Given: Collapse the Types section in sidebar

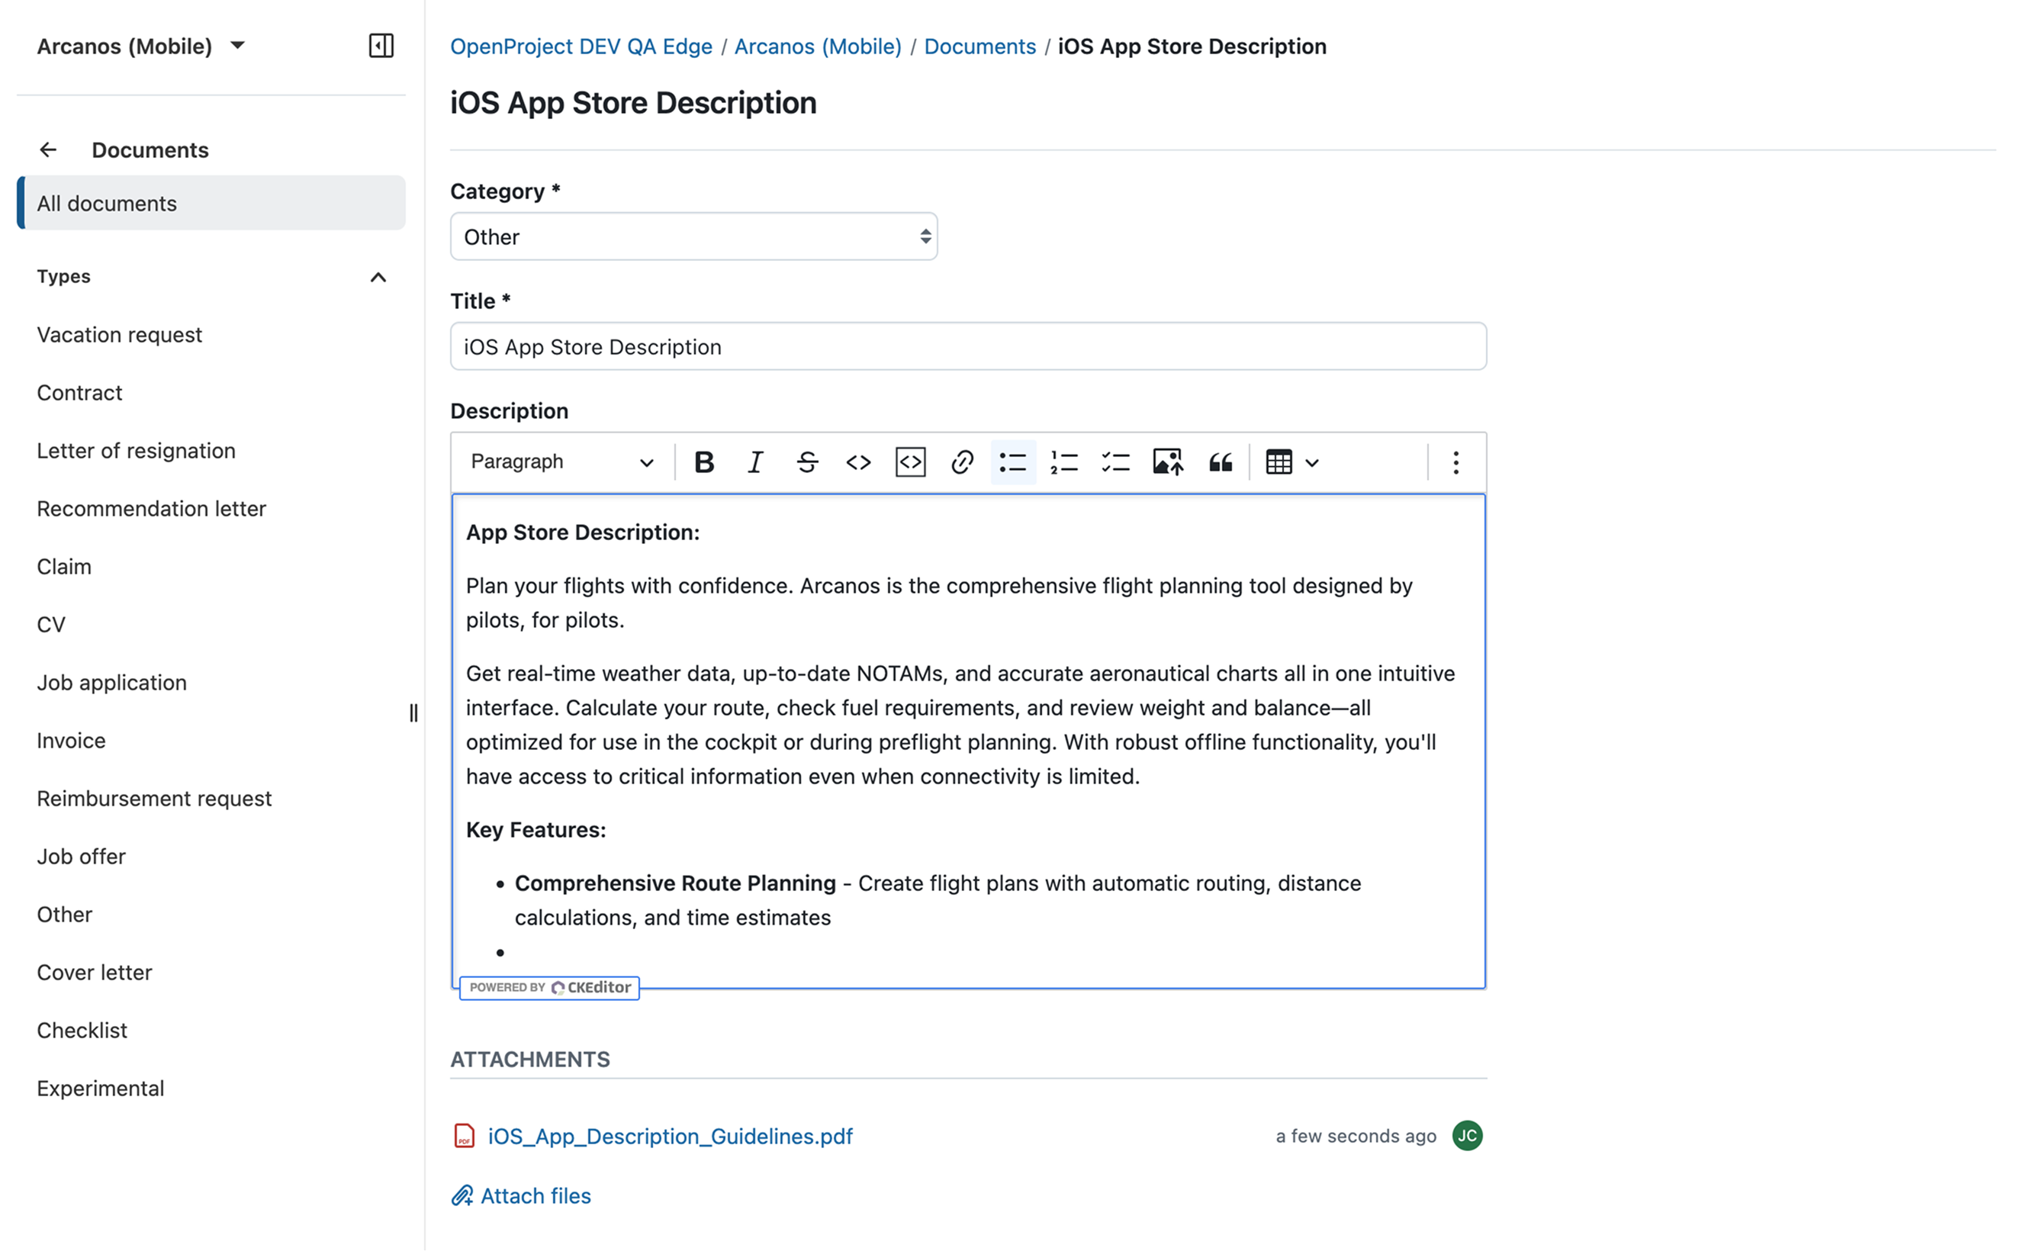Looking at the screenshot, I should 379,276.
